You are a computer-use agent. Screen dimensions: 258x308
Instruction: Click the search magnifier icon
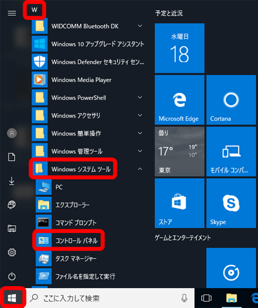click(34, 298)
